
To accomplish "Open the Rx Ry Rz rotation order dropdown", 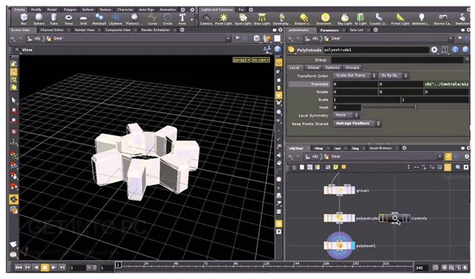I will click(393, 75).
